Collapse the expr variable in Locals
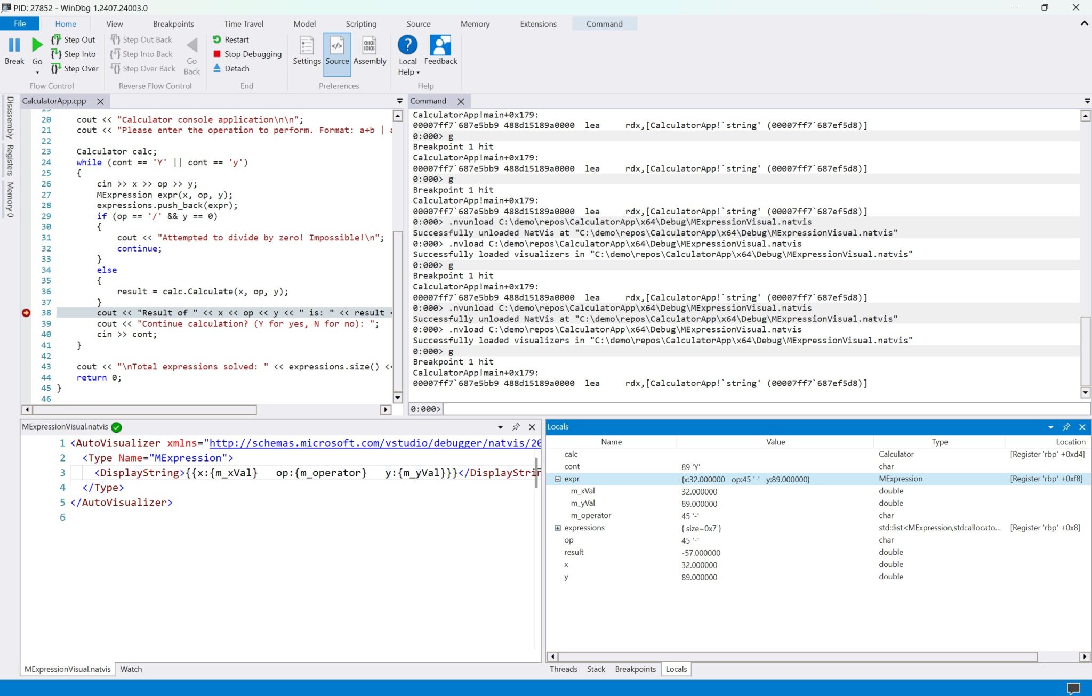 (558, 479)
